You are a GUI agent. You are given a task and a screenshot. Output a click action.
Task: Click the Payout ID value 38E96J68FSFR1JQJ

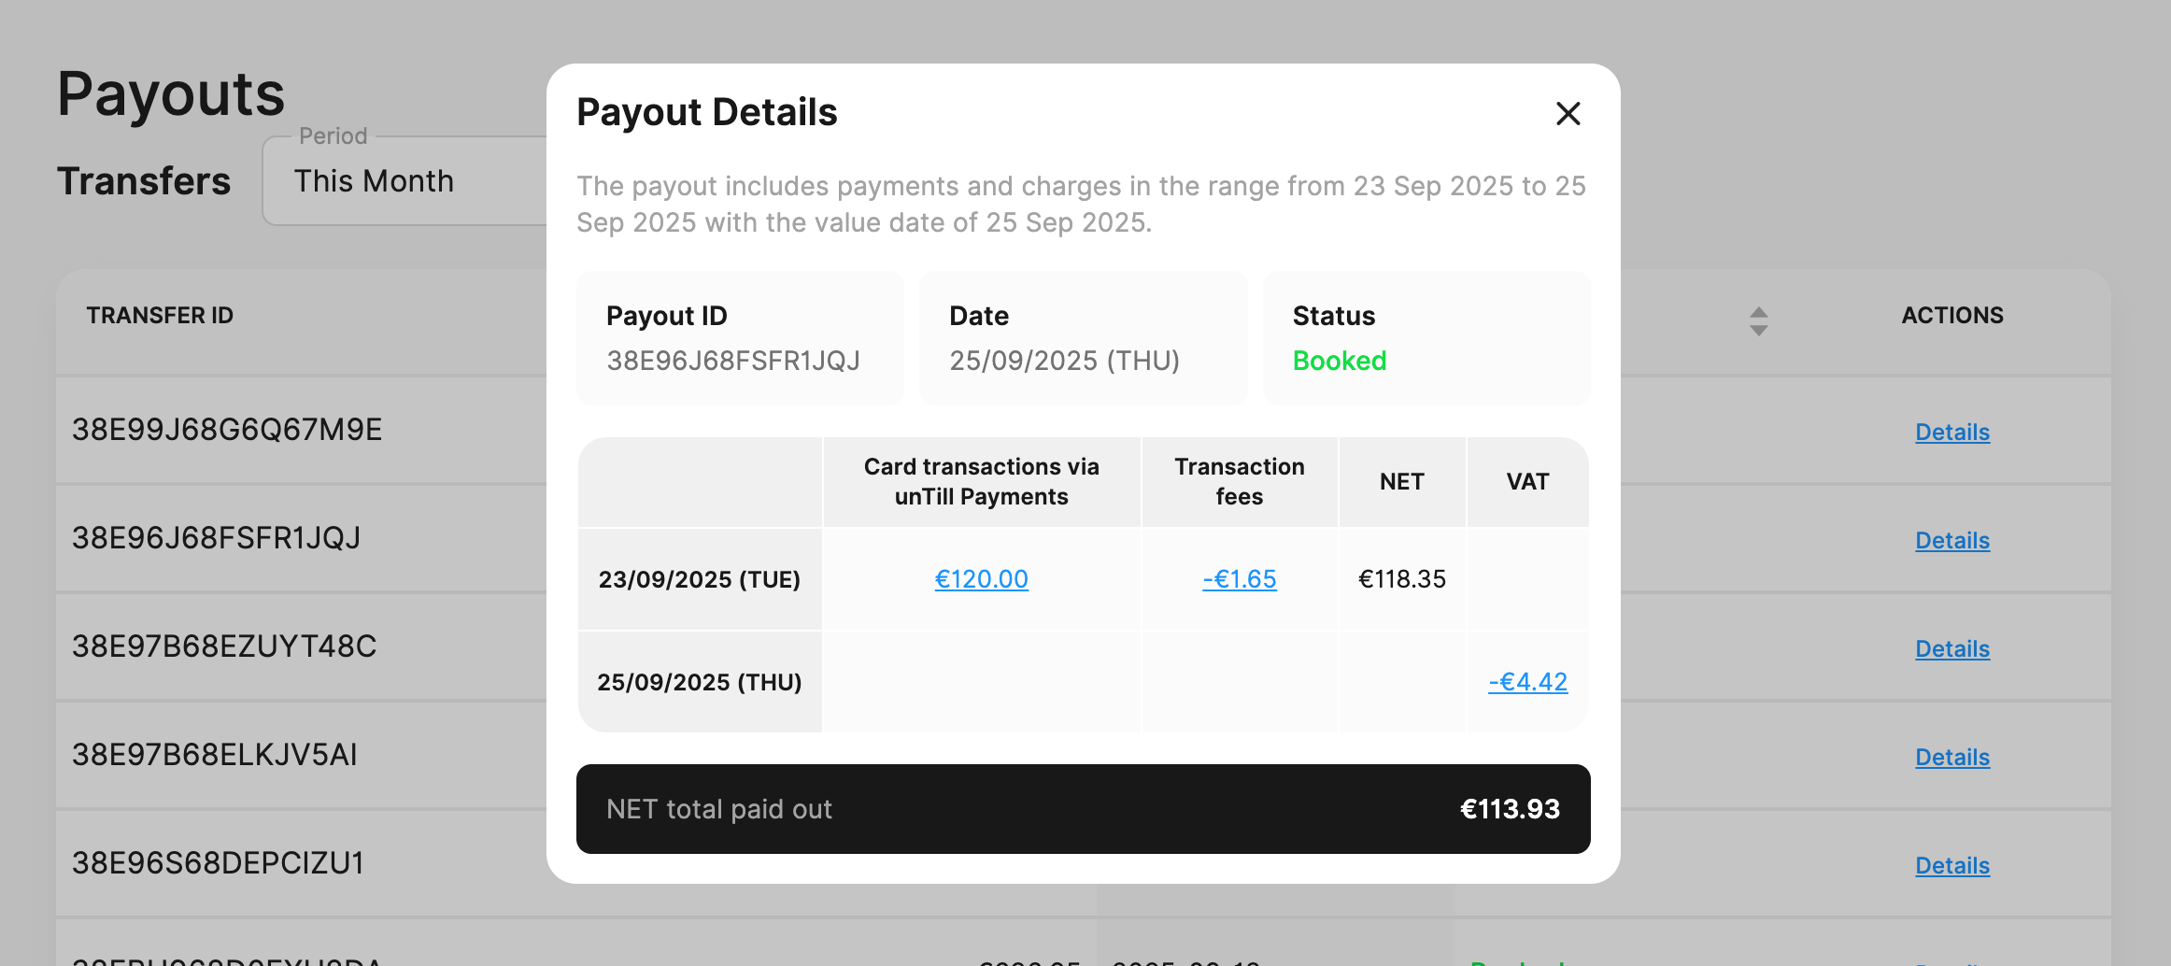point(733,361)
